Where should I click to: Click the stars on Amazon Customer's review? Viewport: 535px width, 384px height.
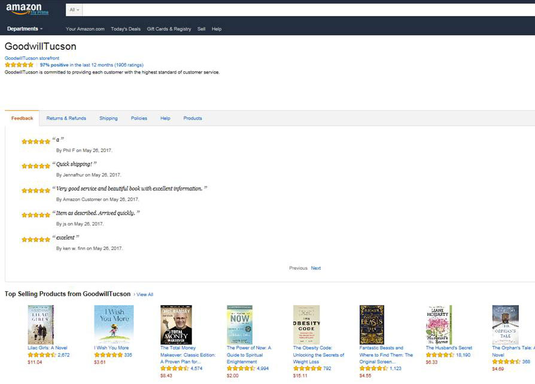pos(36,191)
